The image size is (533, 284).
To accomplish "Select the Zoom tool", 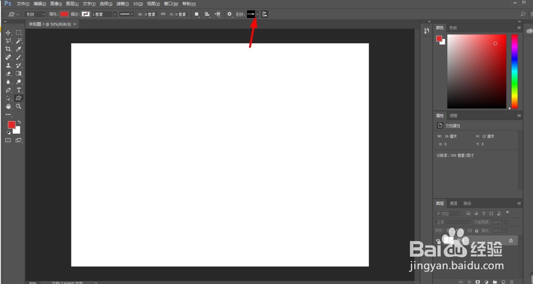I will point(19,107).
